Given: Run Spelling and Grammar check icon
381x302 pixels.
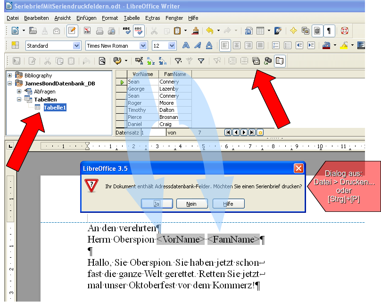Looking at the screenshot, I should 126,31.
